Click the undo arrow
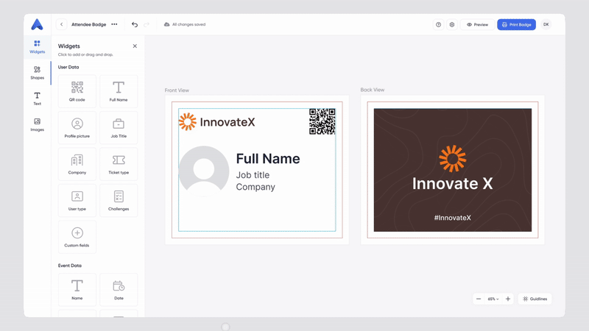589x331 pixels. 135,24
